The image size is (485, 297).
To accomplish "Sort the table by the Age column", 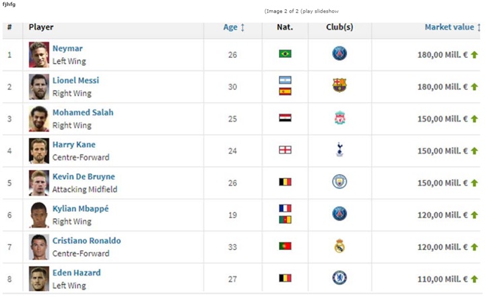I will pos(234,27).
